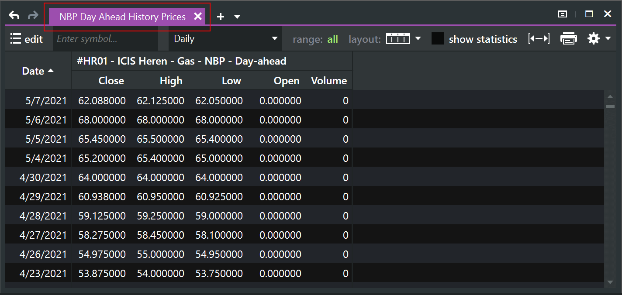Select the 5/4/2021 date cell
The height and width of the screenshot is (295, 622).
[38, 158]
